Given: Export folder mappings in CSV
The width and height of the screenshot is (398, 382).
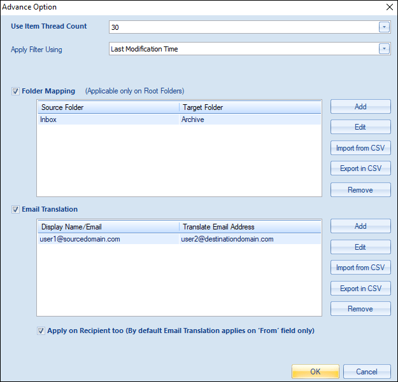Looking at the screenshot, I should [360, 168].
